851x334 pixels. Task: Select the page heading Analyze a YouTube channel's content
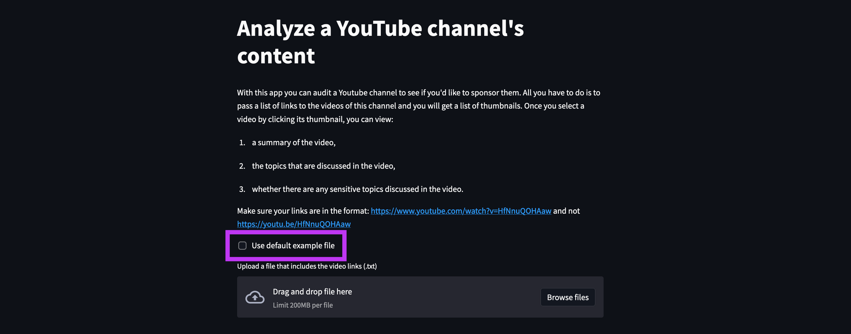click(x=381, y=42)
